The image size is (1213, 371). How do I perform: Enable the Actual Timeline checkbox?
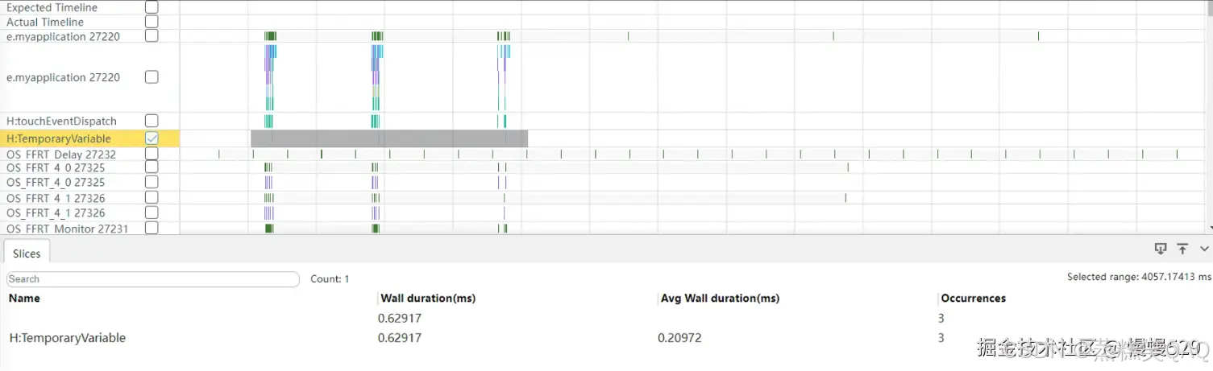(152, 22)
